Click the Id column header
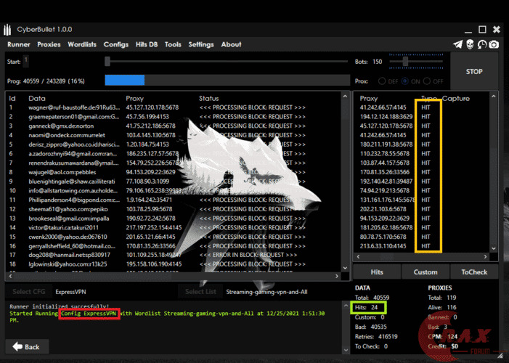 [12, 99]
